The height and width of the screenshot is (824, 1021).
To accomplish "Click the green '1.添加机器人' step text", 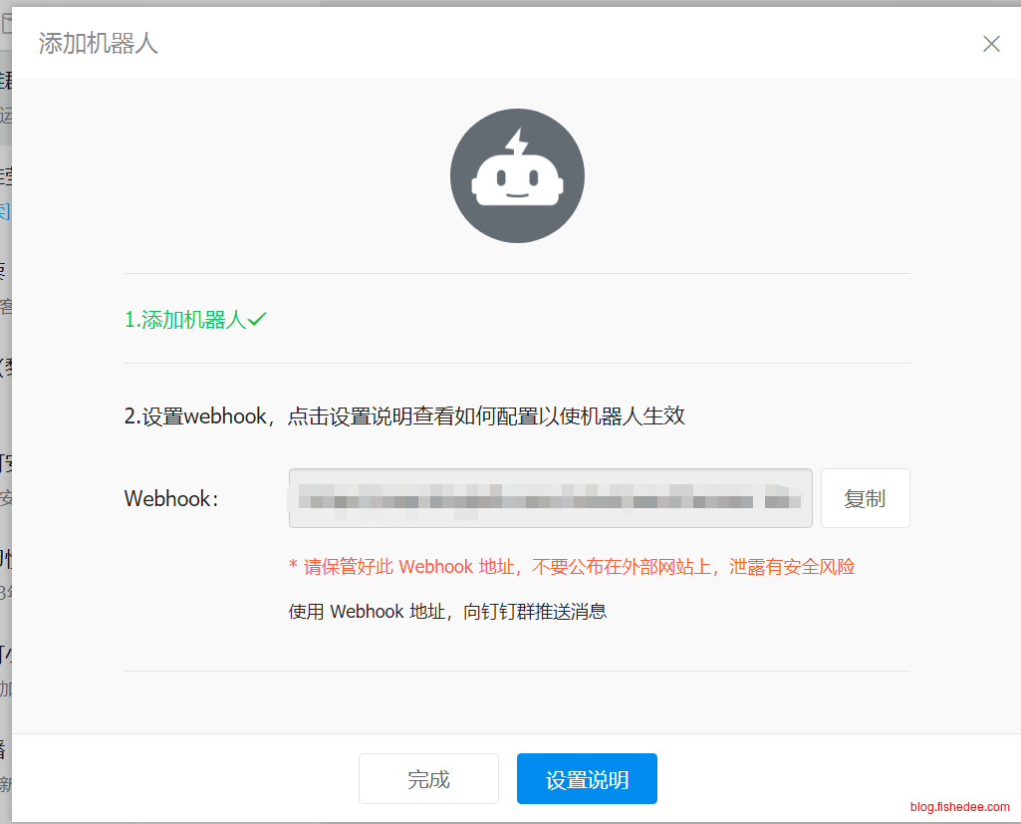I will [x=185, y=320].
